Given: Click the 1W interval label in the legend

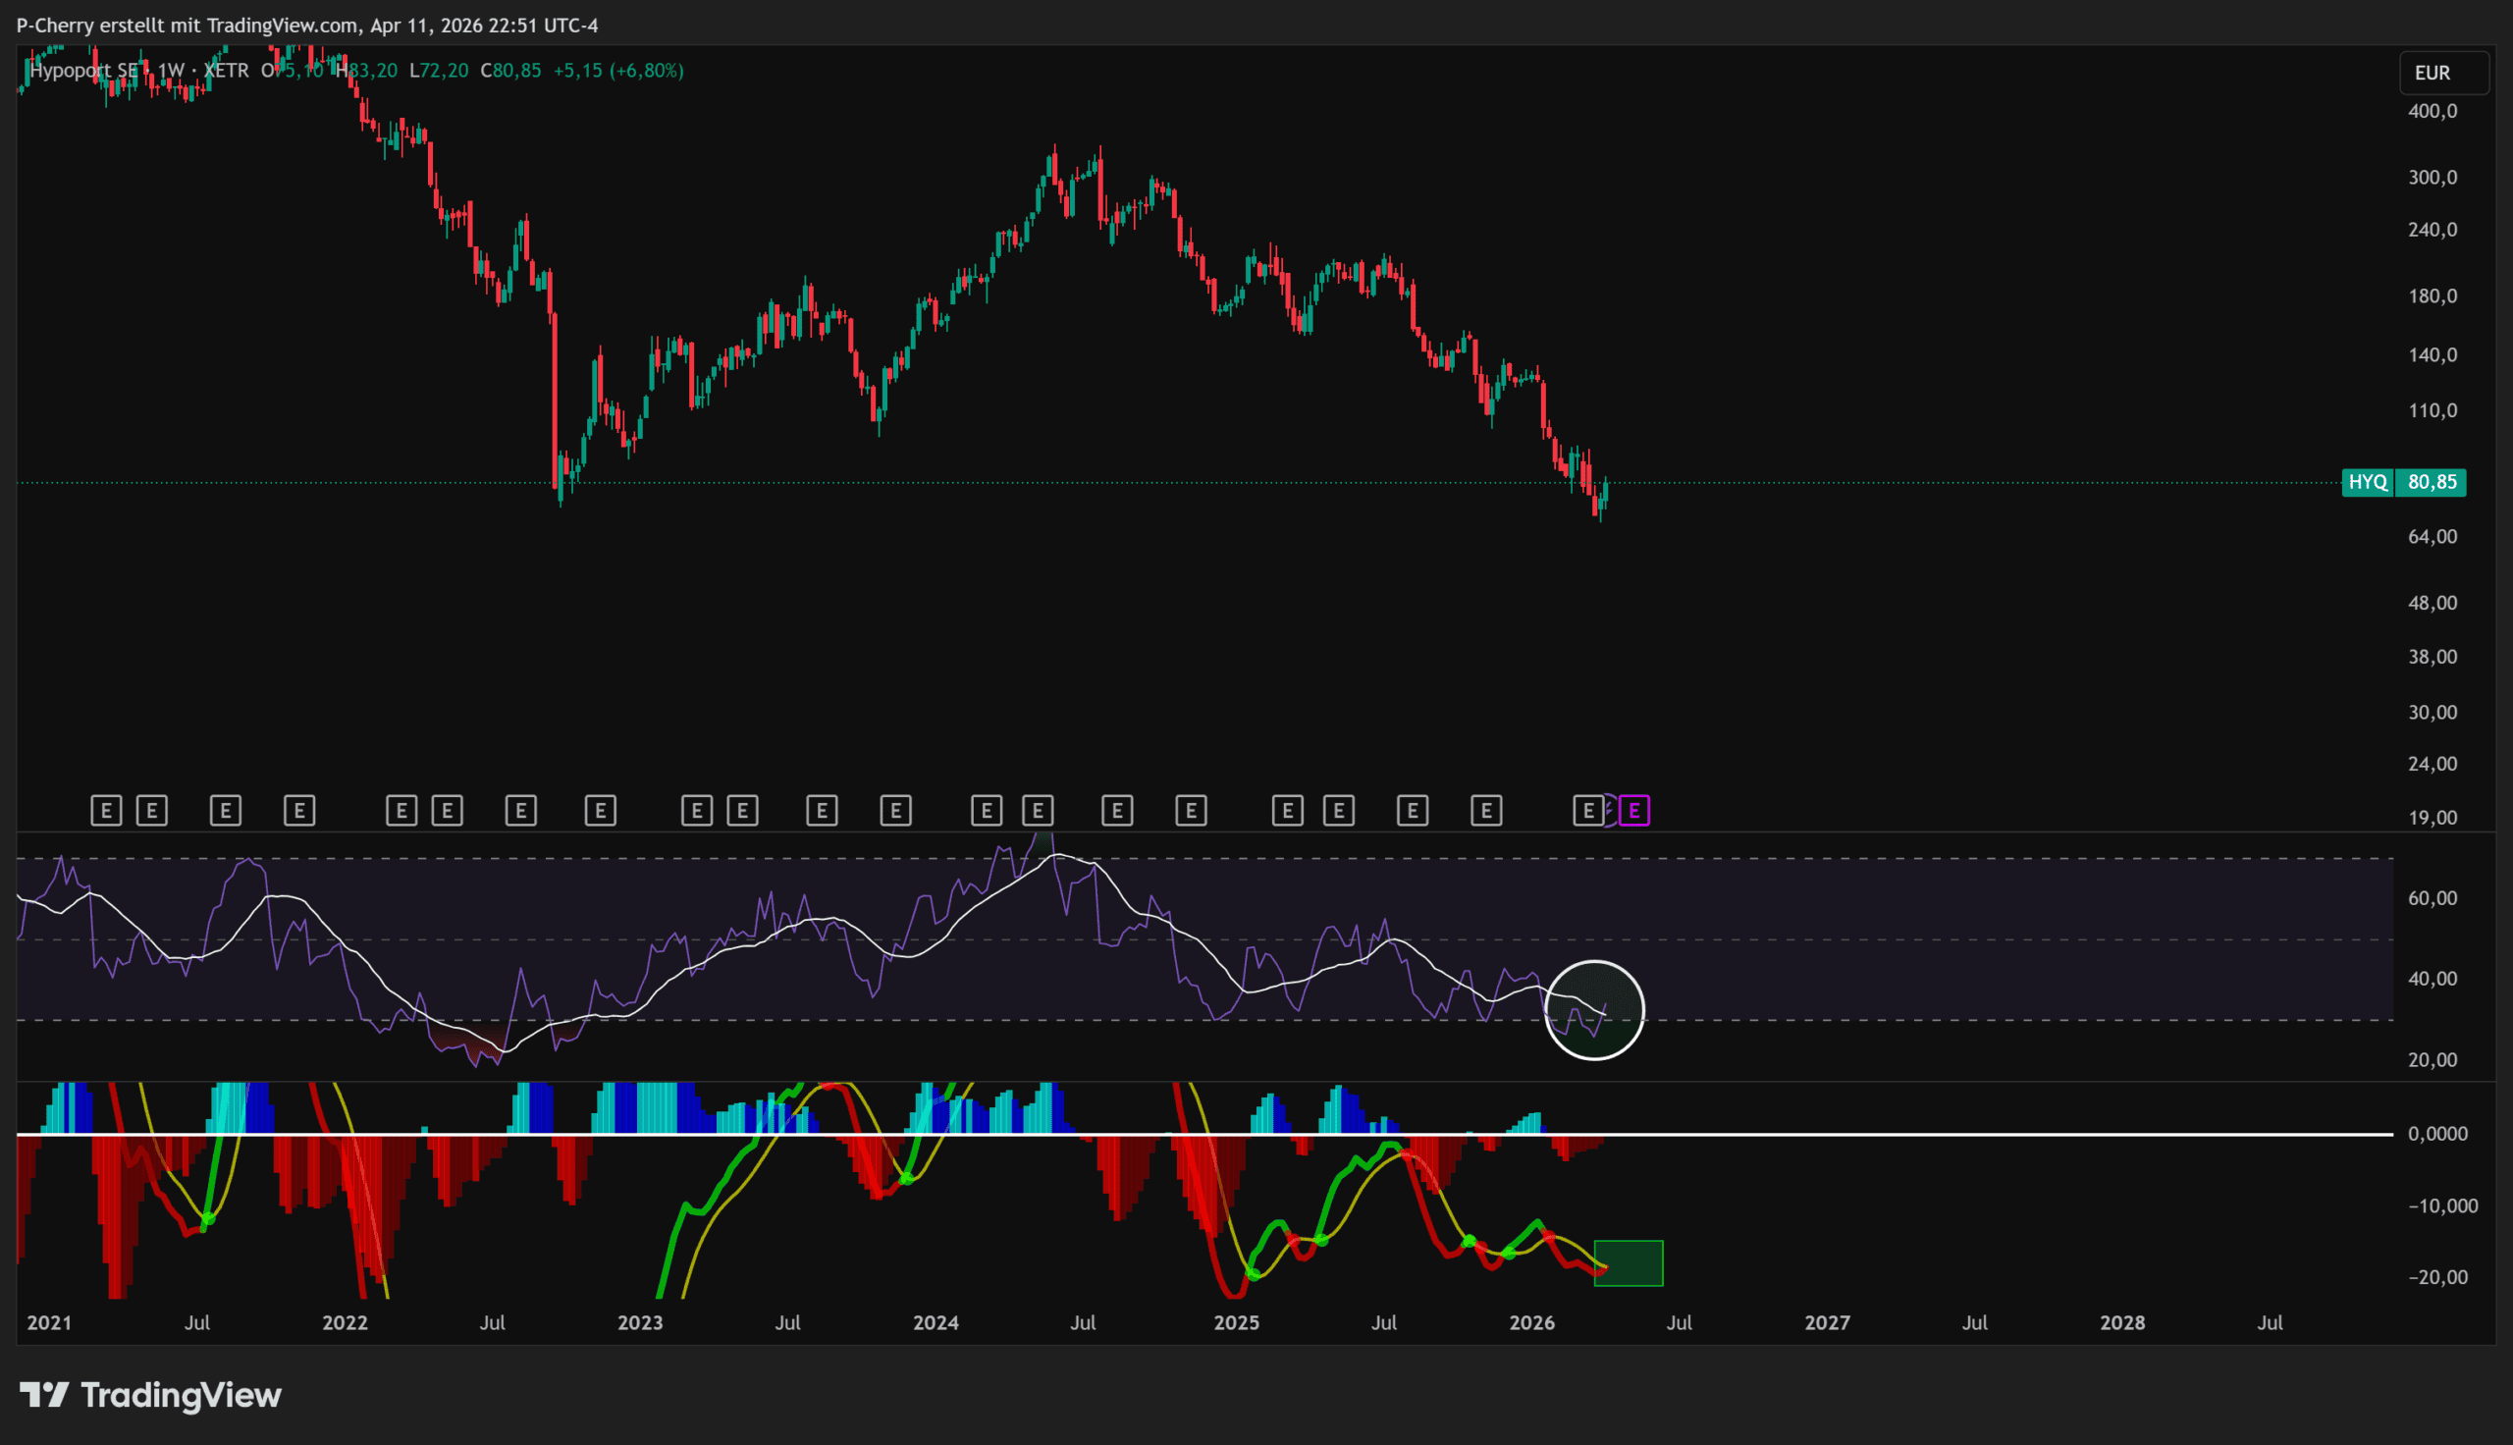Looking at the screenshot, I should pos(171,71).
